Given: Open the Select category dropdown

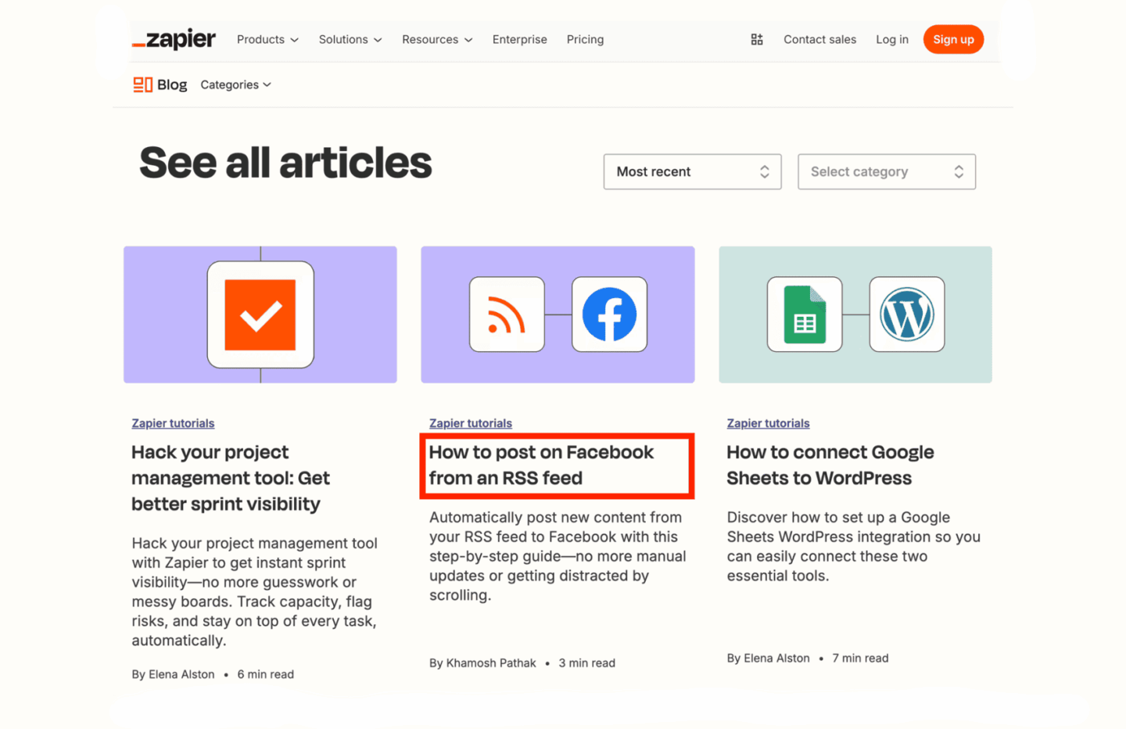Looking at the screenshot, I should pyautogui.click(x=887, y=171).
